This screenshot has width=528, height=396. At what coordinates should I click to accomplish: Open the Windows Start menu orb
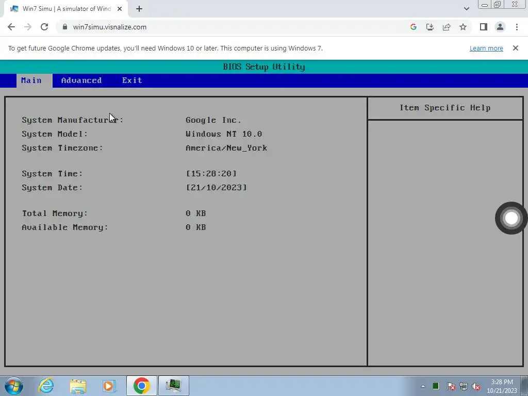14,386
